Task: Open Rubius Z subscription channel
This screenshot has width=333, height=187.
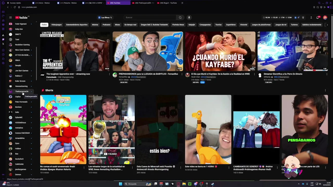Action: click(x=21, y=76)
